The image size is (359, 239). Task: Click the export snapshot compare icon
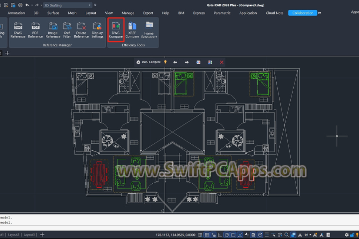point(210,62)
